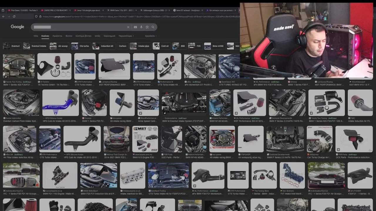Screen dimensions: 376x211
Task: Go back to the previous page
Action: pyautogui.click(x=3, y=16)
